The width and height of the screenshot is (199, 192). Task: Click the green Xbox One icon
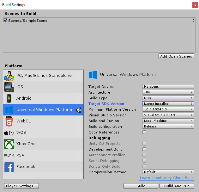(9, 144)
